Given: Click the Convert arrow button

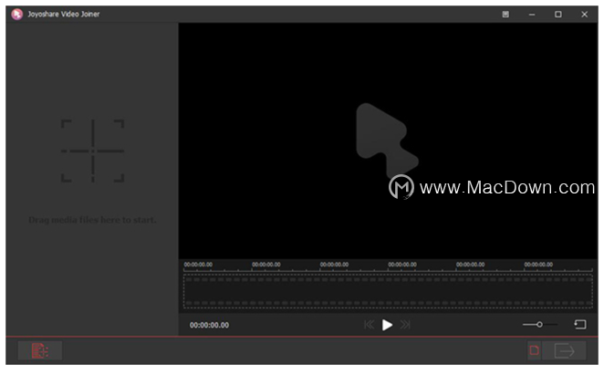Looking at the screenshot, I should pos(565,350).
